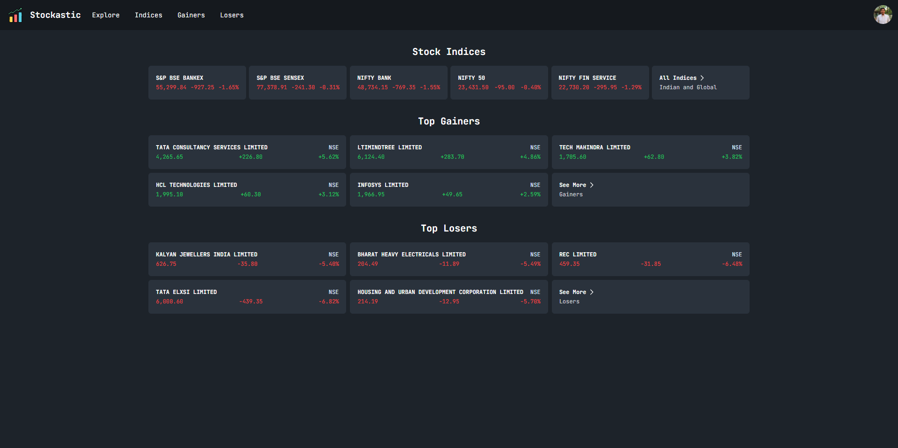Open See More Losers link
Viewport: 898px width, 448px height.
pos(650,297)
